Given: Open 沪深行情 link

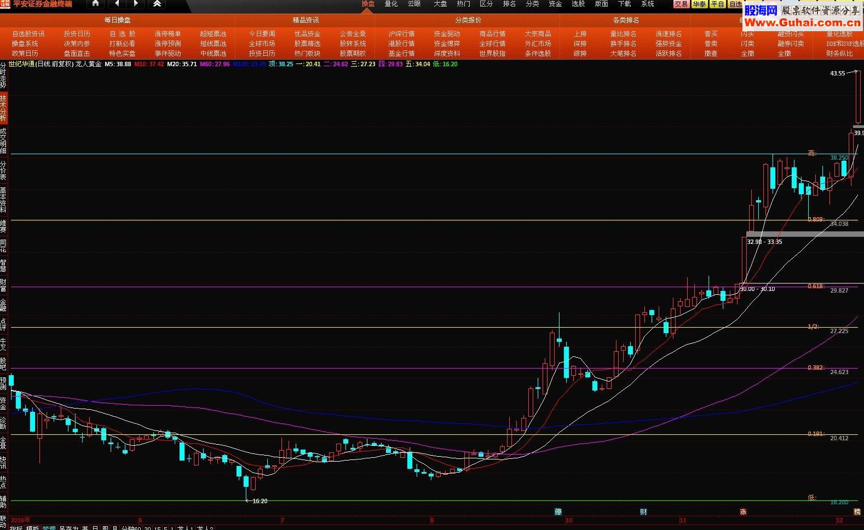Looking at the screenshot, I should 401,34.
